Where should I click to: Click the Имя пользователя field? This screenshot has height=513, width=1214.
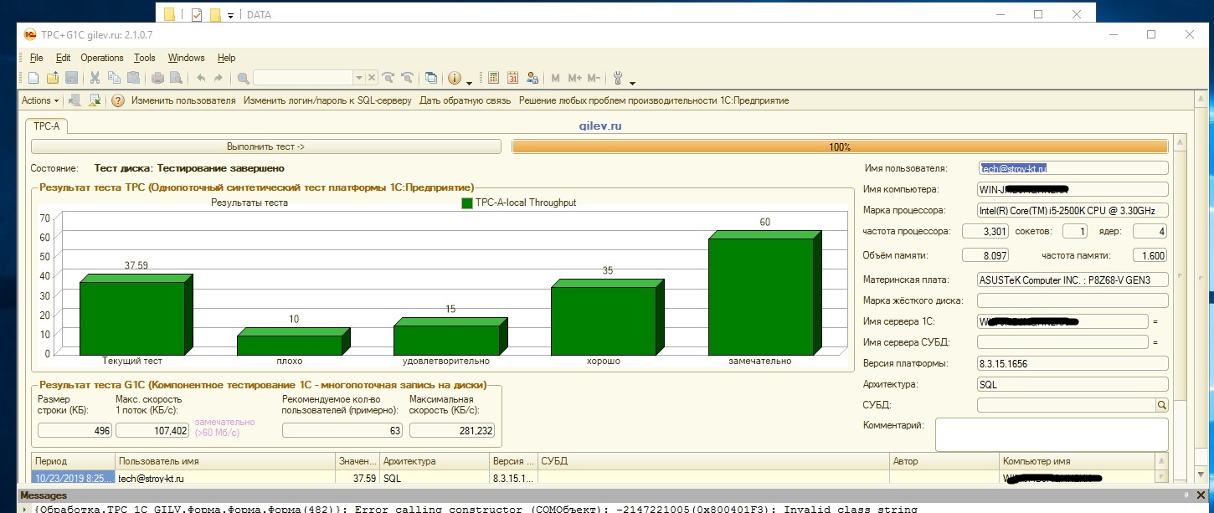(x=1073, y=168)
